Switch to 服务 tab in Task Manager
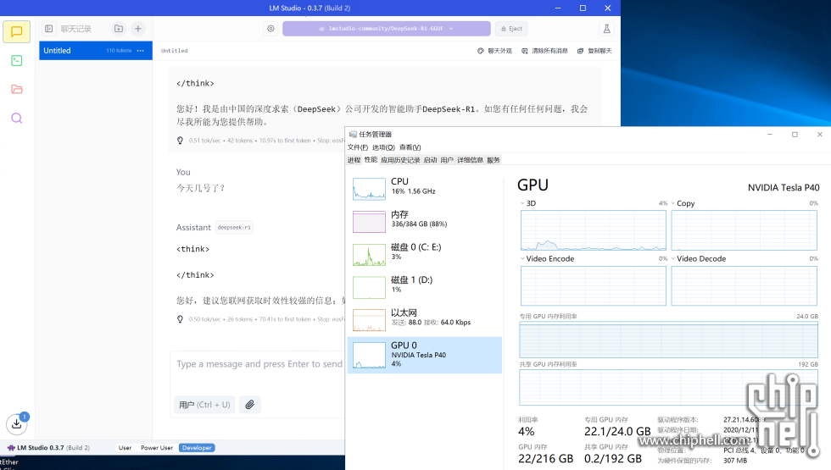Viewport: 831px width, 470px height. point(494,160)
